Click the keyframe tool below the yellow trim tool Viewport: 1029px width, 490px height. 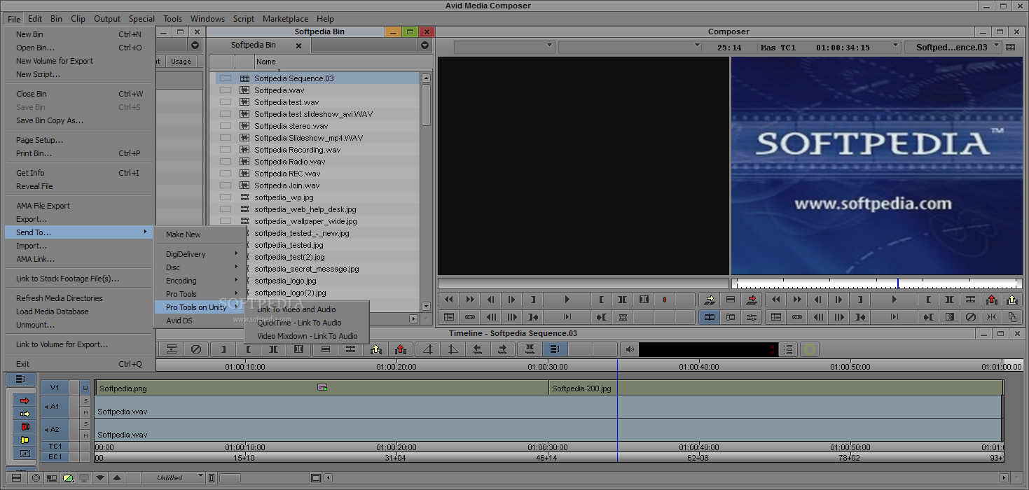point(25,453)
